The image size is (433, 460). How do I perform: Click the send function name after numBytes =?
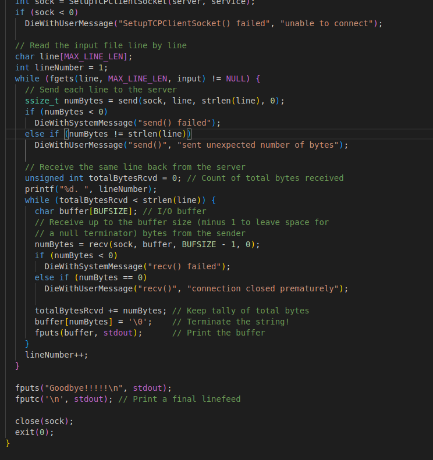point(128,101)
